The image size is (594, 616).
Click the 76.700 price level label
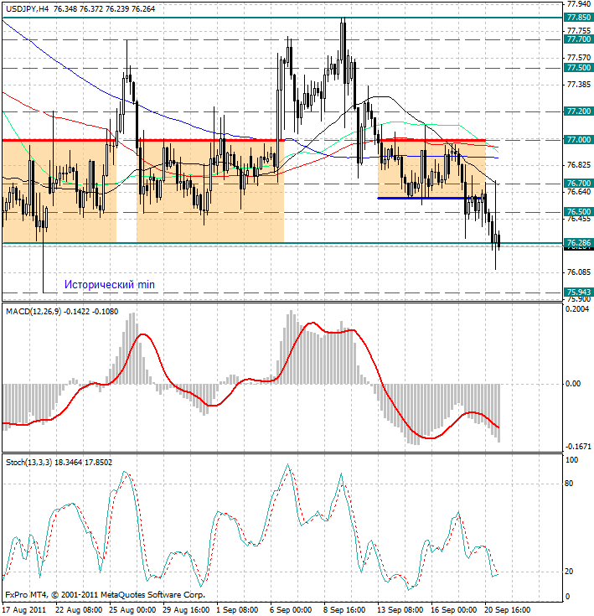[579, 183]
